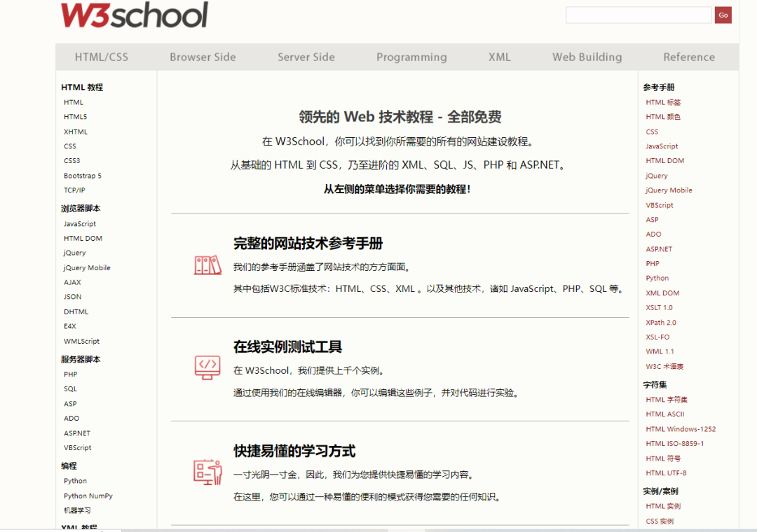The width and height of the screenshot is (757, 532).
Task: Click the Go search button
Action: pyautogui.click(x=723, y=15)
